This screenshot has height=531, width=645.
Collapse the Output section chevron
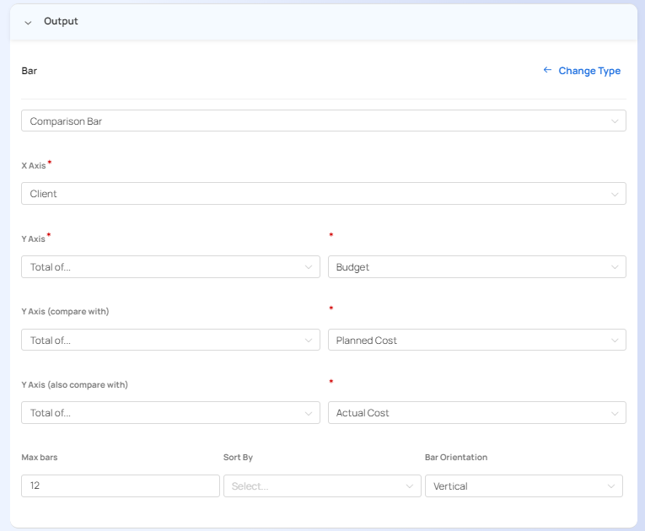[x=28, y=22]
